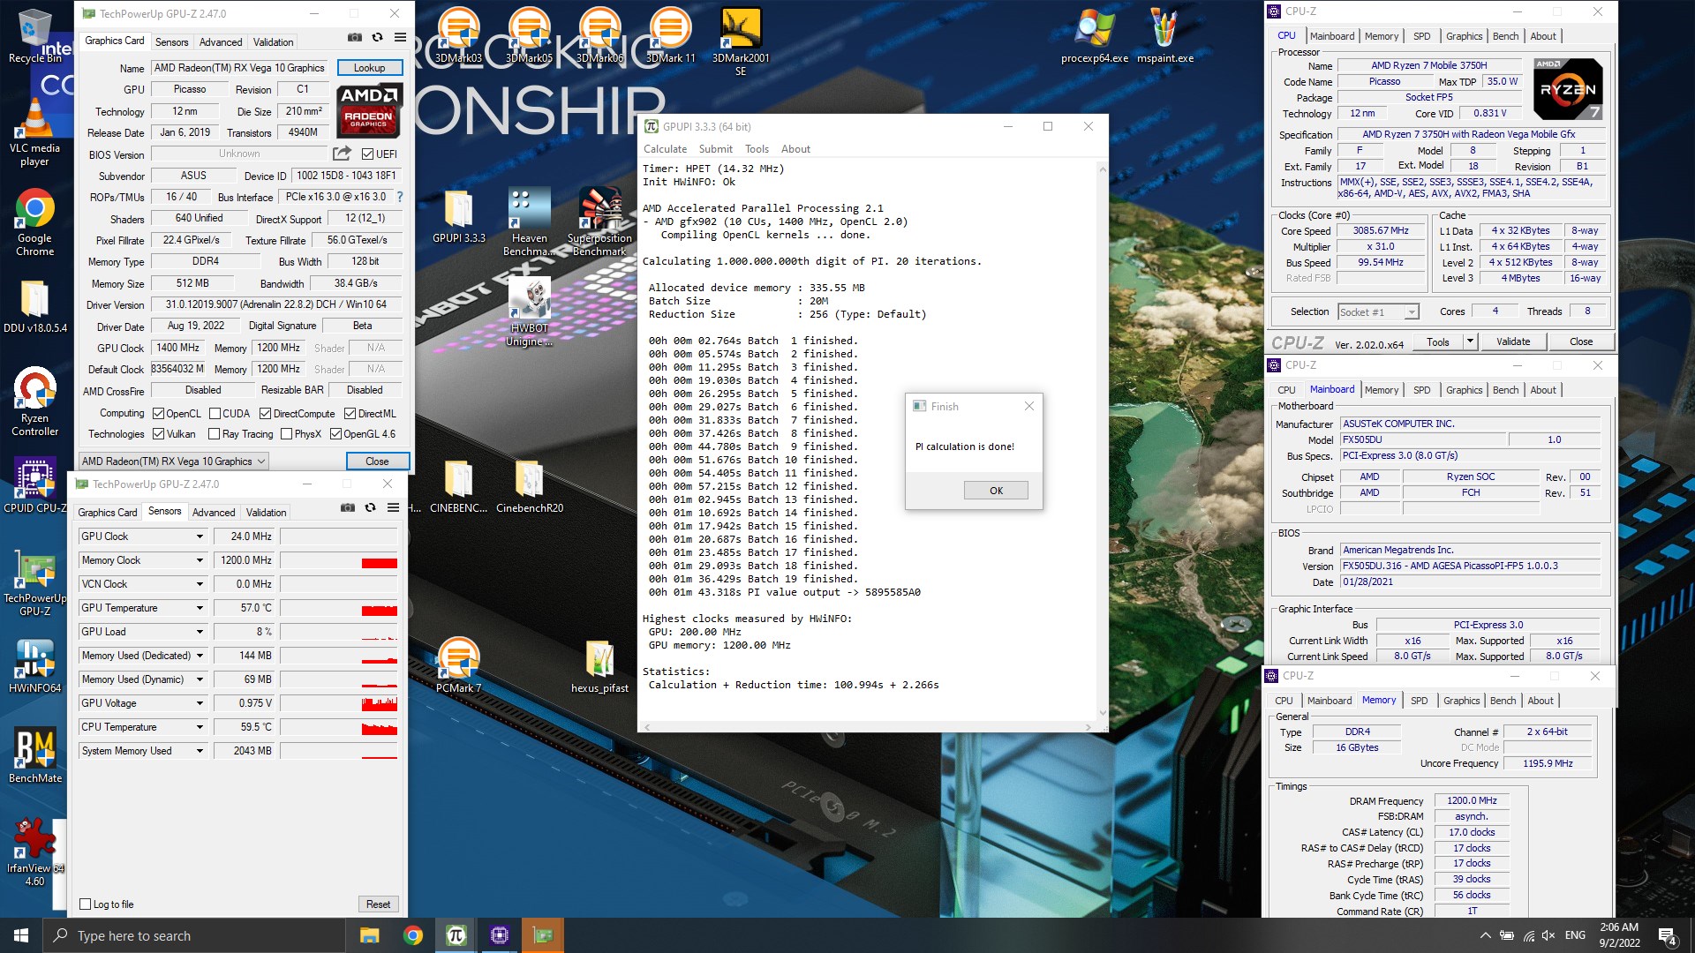Refresh GPU-Z Graphics Card info

coord(377,38)
